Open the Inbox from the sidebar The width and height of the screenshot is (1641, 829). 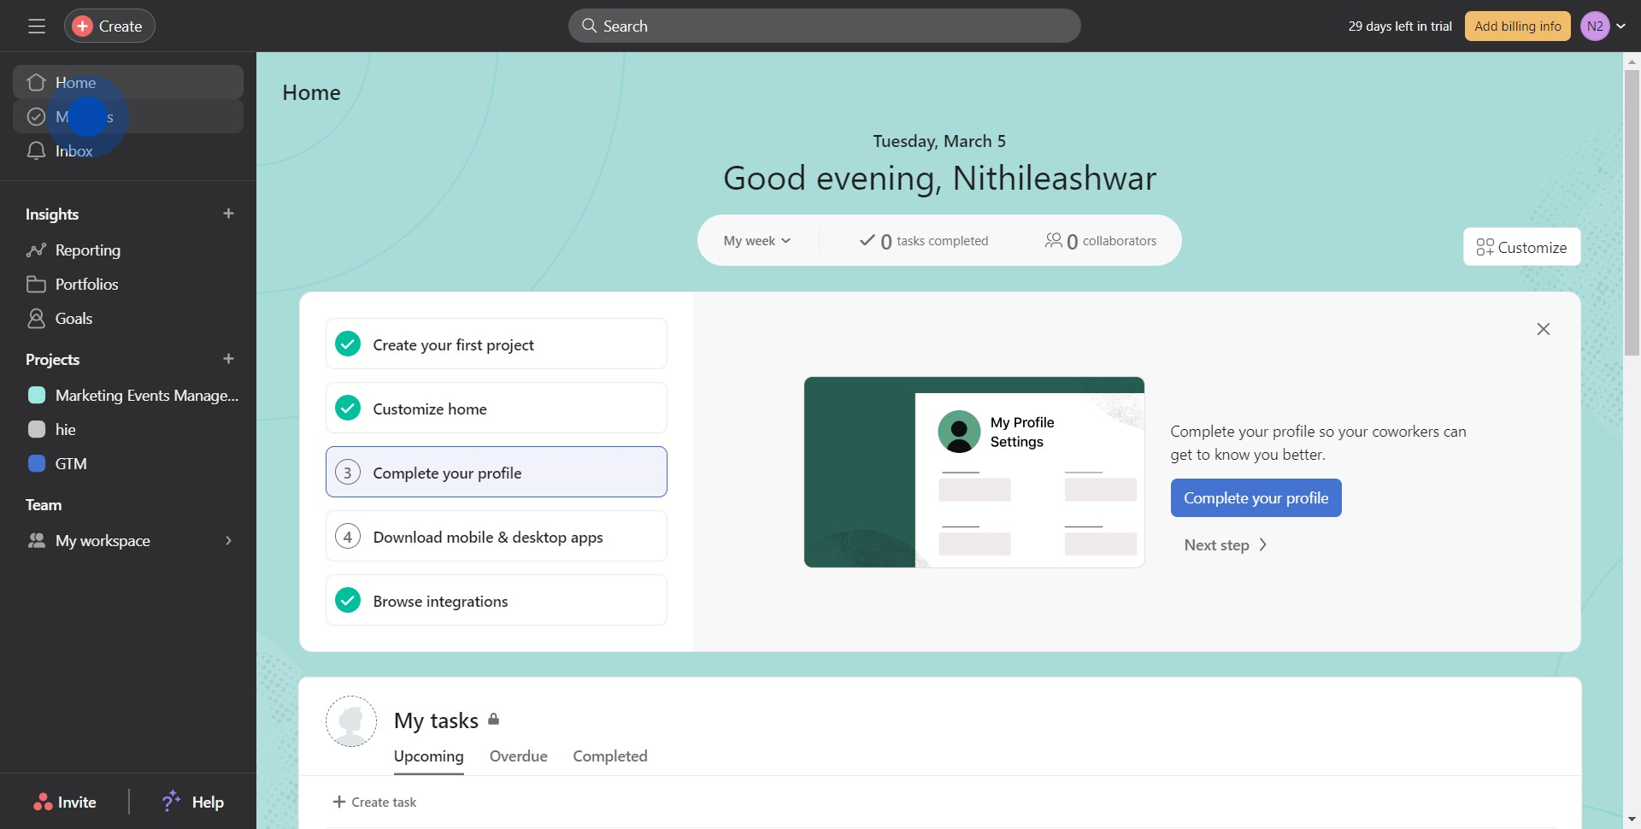(74, 150)
